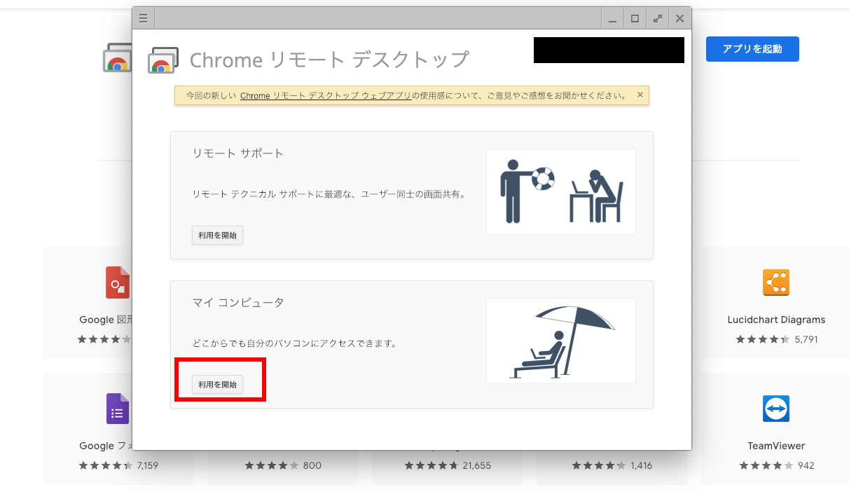
Task: Close the Chrome Remote Desktop window
Action: [x=679, y=19]
